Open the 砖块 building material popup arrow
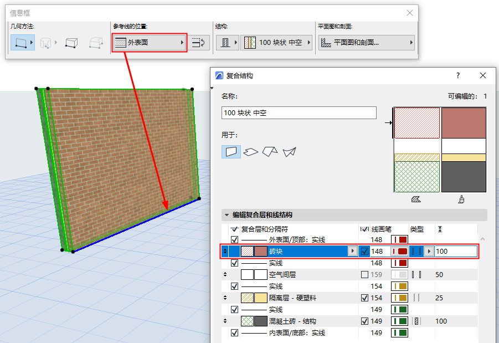 coord(352,251)
